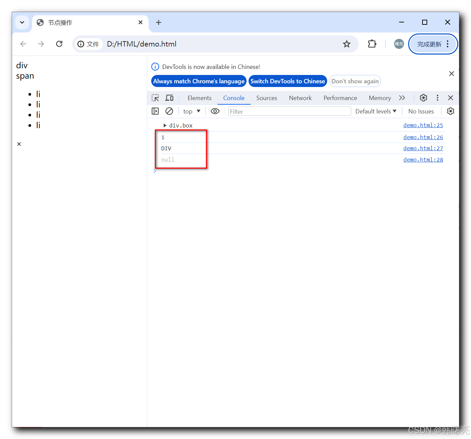Click the span text on the page
The image size is (471, 439).
pos(25,76)
